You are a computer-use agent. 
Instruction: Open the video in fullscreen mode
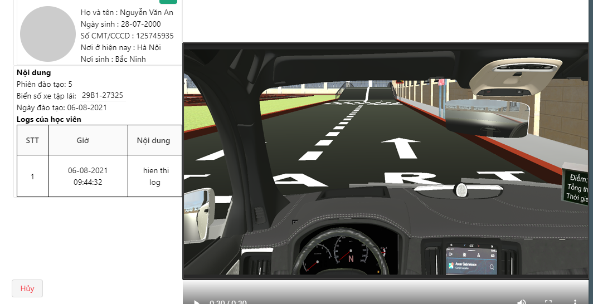(x=548, y=302)
